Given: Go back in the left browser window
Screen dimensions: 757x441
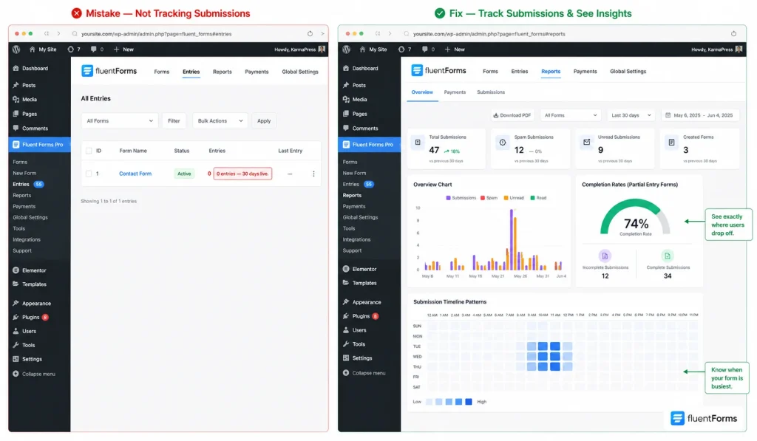Looking at the screenshot, I should 47,34.
